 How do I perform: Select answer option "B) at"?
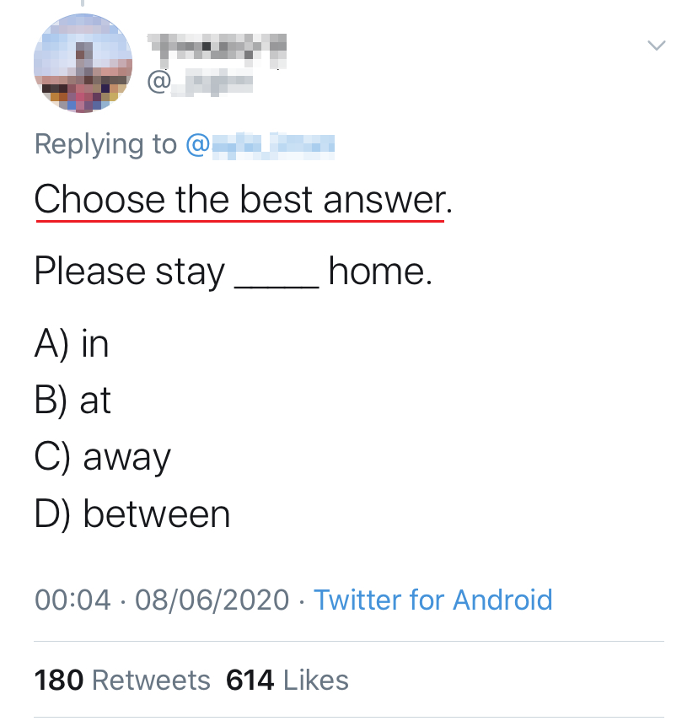[x=73, y=401]
